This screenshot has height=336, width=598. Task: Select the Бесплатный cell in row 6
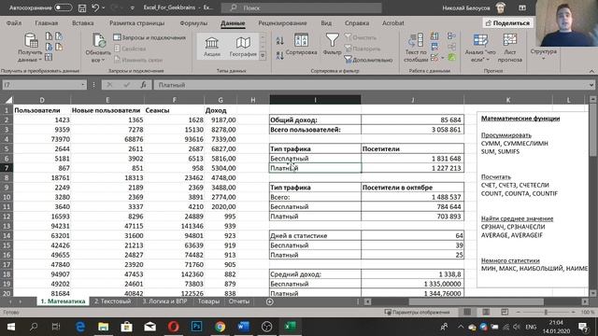(x=315, y=158)
